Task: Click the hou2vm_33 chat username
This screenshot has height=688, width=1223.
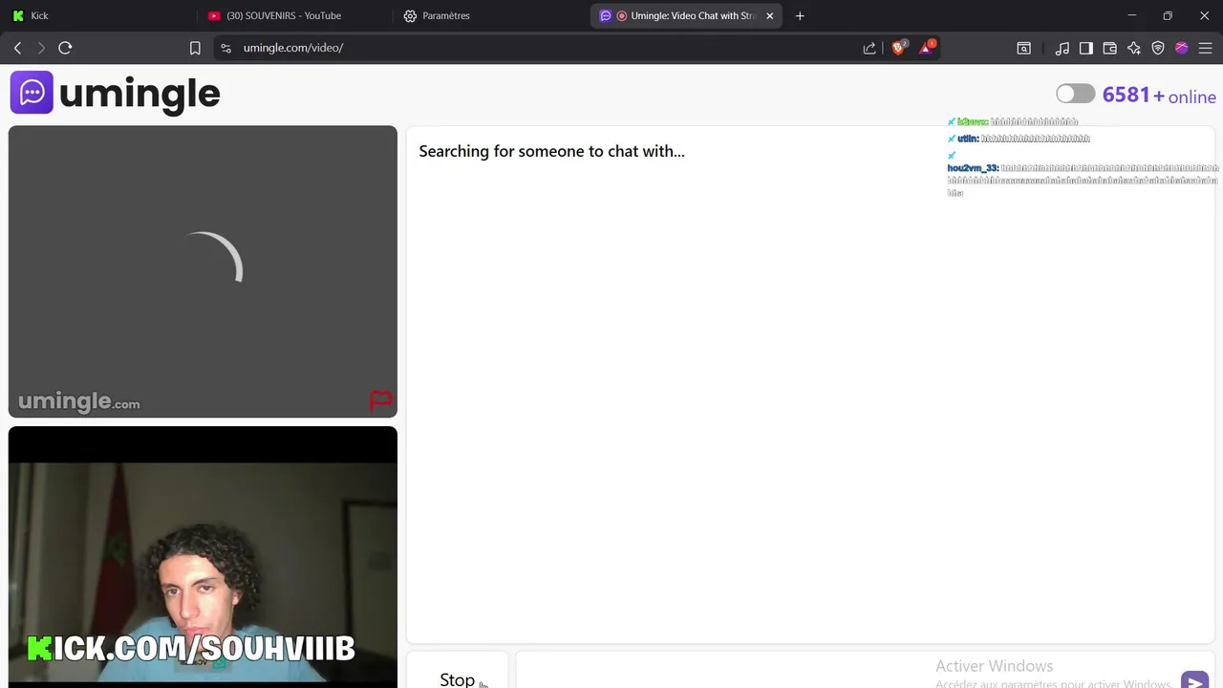Action: tap(973, 168)
